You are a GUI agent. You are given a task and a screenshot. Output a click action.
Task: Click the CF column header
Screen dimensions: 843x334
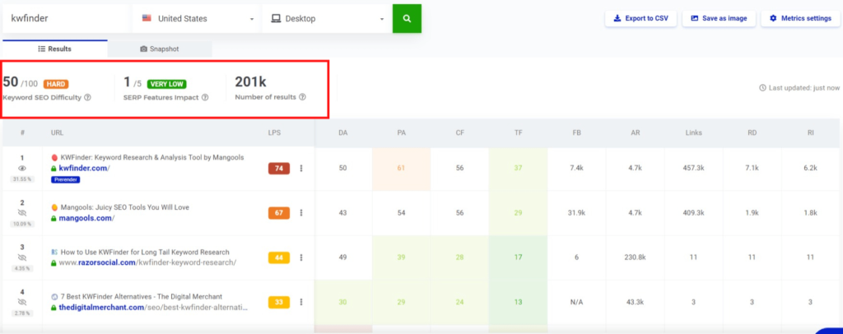click(x=459, y=132)
